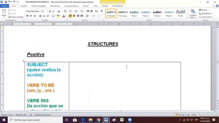Image resolution: width=219 pixels, height=123 pixels.
Task: Apply the Título 1 style
Action: coord(134,13)
